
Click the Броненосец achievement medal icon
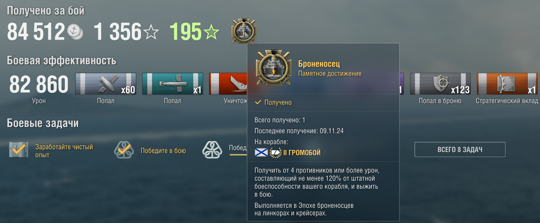[x=244, y=31]
